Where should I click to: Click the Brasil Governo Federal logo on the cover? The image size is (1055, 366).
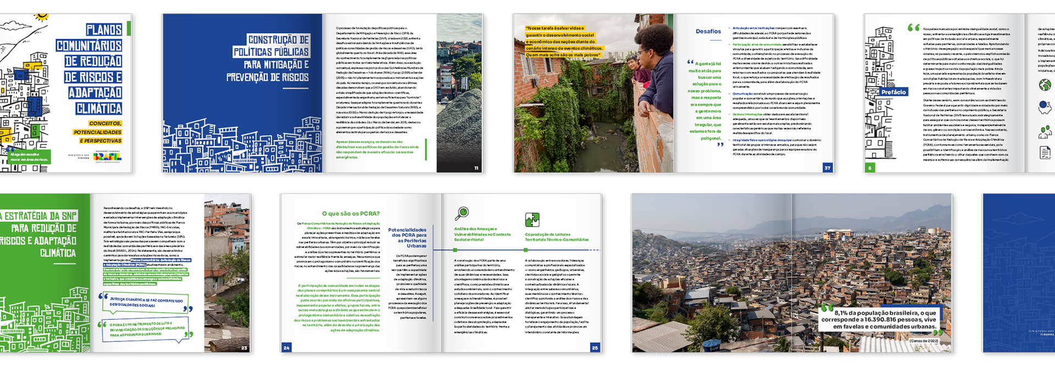point(107,157)
